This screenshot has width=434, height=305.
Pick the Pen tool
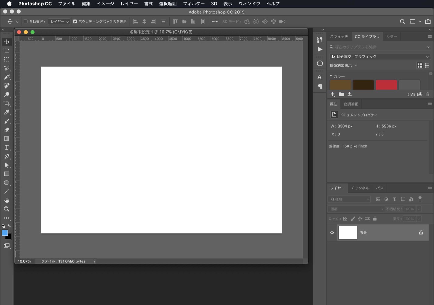tap(7, 156)
